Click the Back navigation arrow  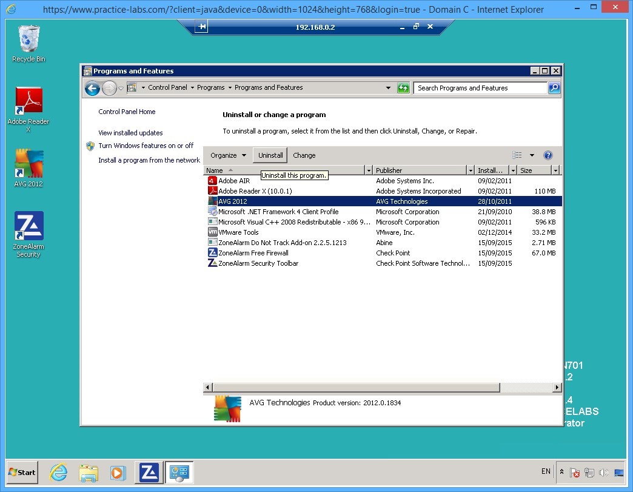[92, 88]
